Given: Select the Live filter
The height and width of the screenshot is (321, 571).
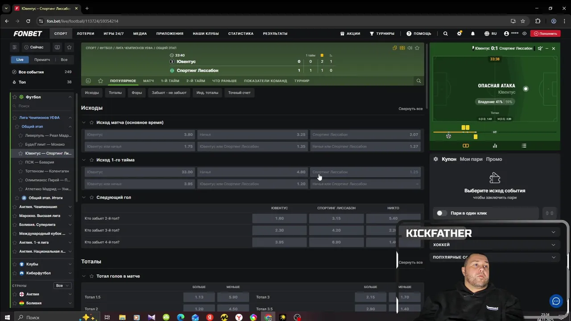Looking at the screenshot, I should (x=20, y=60).
